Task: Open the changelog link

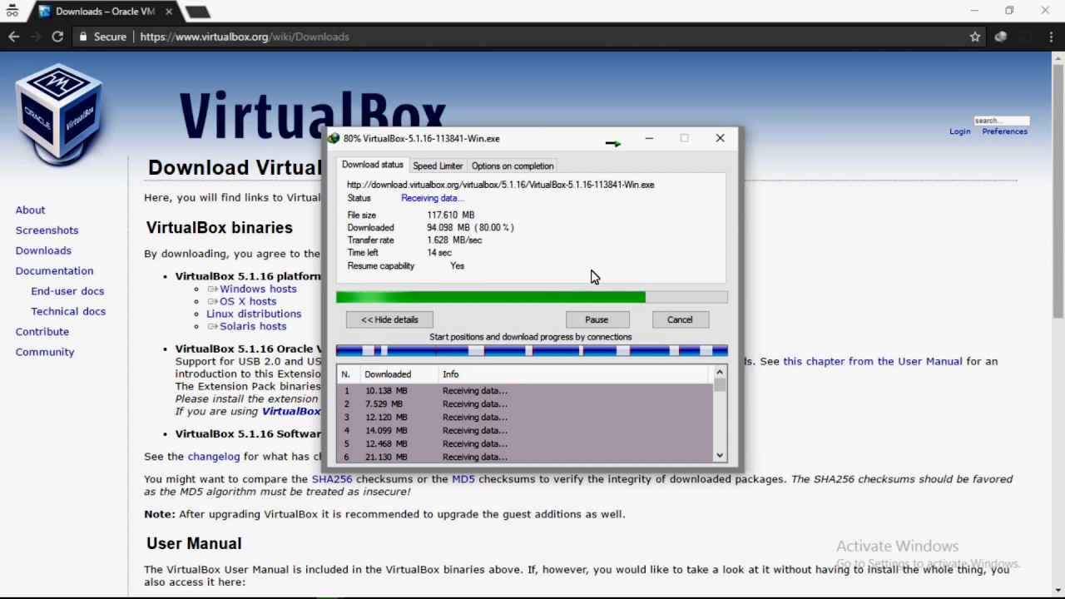Action: point(214,457)
